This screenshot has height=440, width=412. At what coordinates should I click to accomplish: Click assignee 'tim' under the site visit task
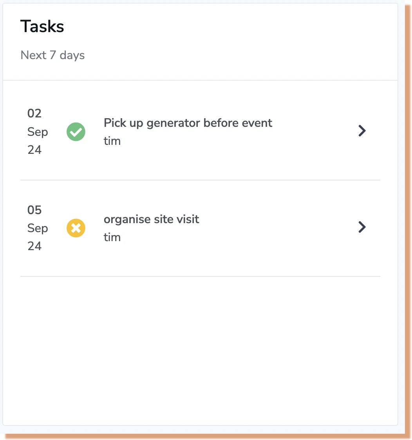click(112, 237)
